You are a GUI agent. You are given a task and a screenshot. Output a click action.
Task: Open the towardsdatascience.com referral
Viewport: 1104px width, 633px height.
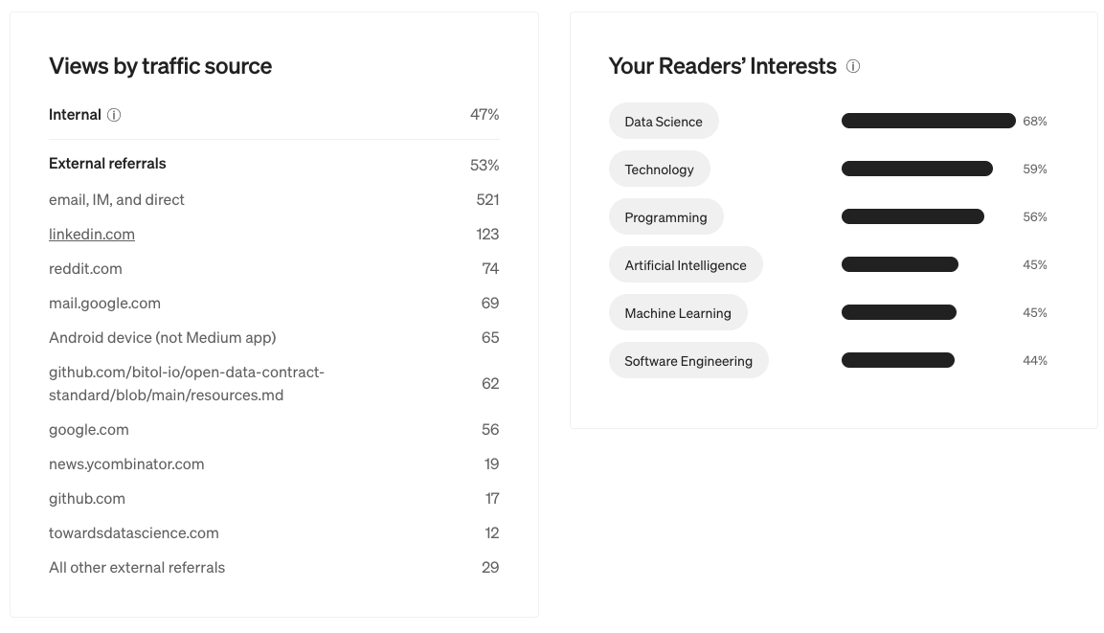click(x=133, y=532)
